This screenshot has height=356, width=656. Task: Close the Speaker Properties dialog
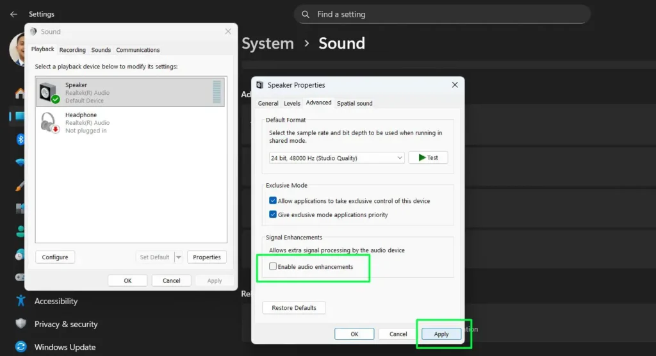(455, 85)
